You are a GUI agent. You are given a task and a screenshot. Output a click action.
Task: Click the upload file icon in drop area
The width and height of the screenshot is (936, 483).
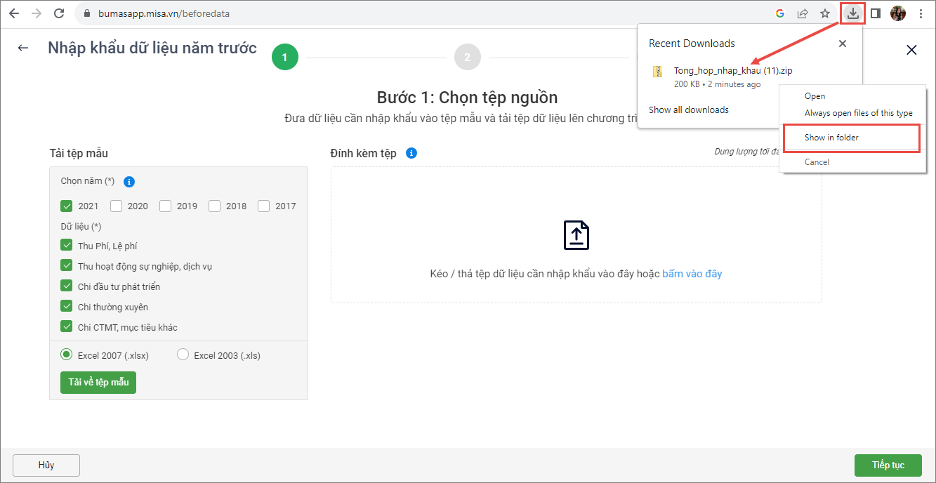click(576, 235)
